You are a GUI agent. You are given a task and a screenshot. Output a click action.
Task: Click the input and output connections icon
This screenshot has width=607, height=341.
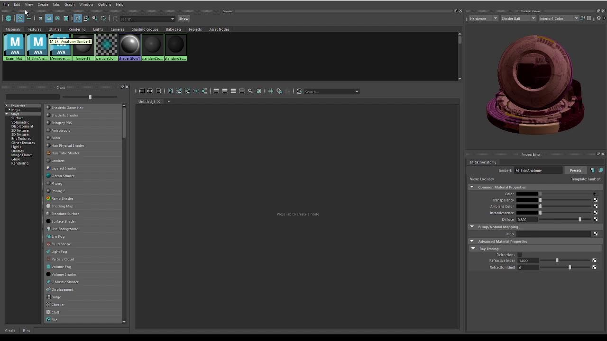[x=150, y=91]
